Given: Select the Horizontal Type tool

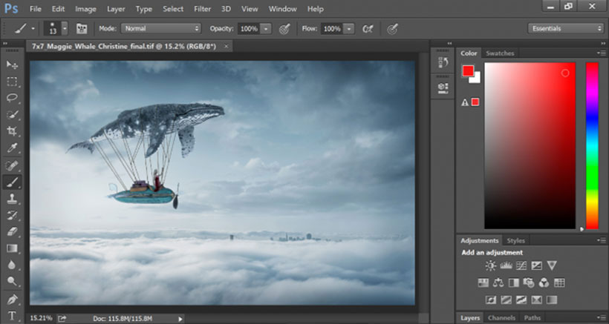Looking at the screenshot, I should [13, 316].
